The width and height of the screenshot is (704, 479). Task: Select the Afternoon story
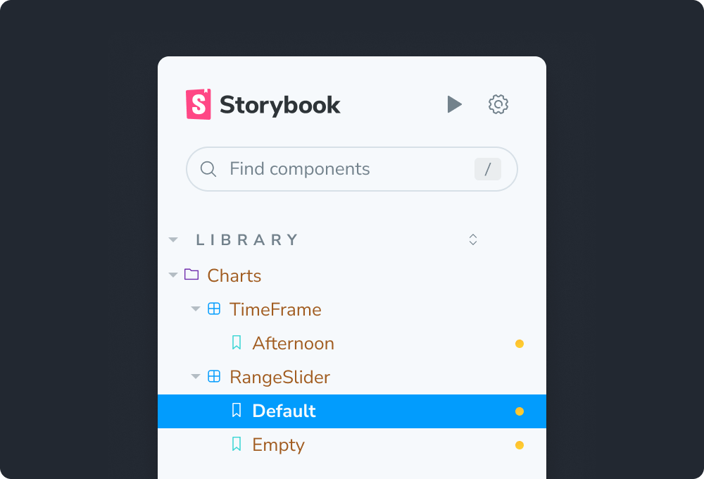(x=293, y=344)
